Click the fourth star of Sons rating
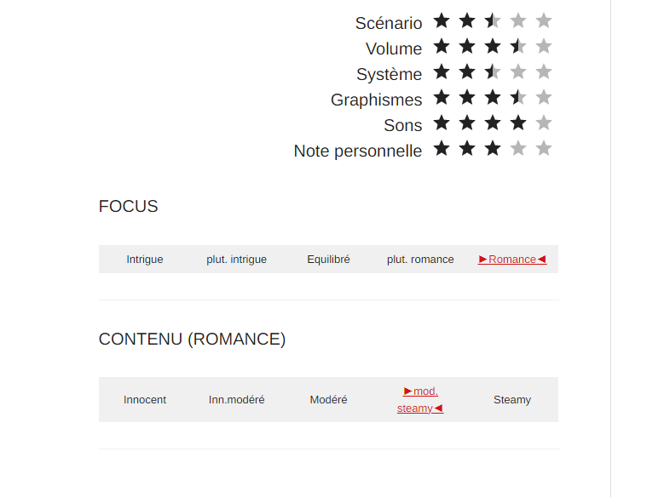Viewport: 664px width, 497px height. click(x=518, y=123)
